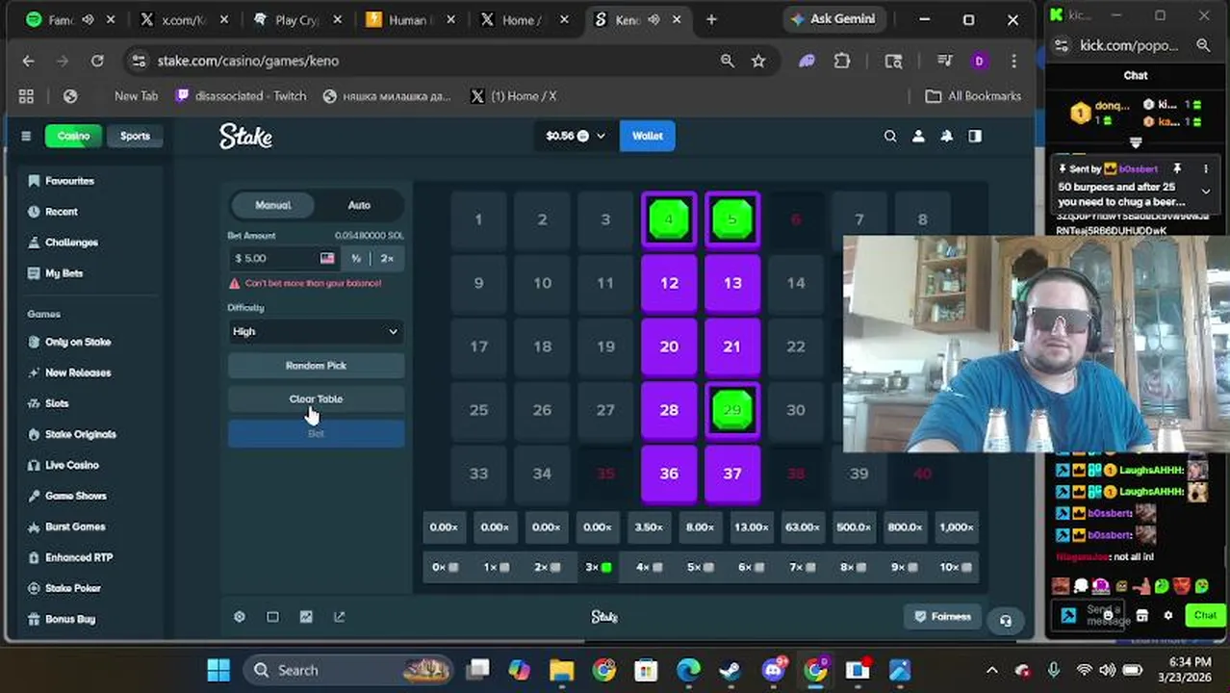This screenshot has height=693, width=1230.
Task: Switch to Auto betting mode
Action: pyautogui.click(x=359, y=205)
